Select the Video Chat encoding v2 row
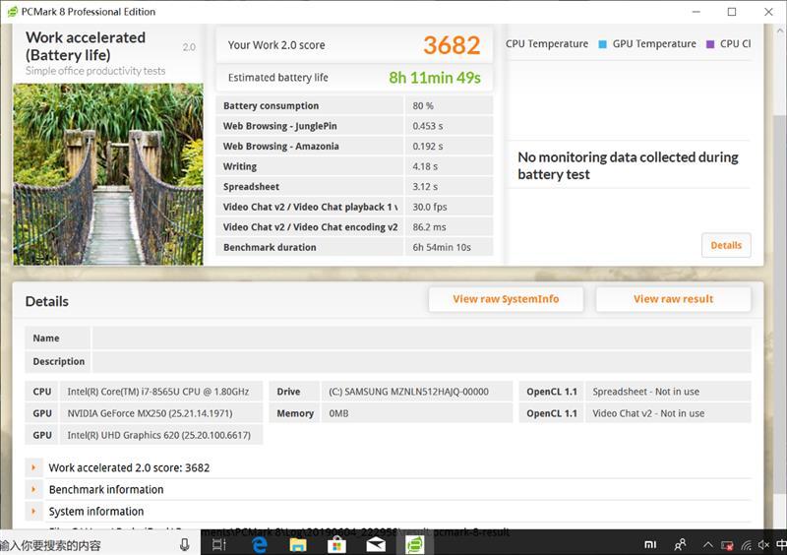 354,227
